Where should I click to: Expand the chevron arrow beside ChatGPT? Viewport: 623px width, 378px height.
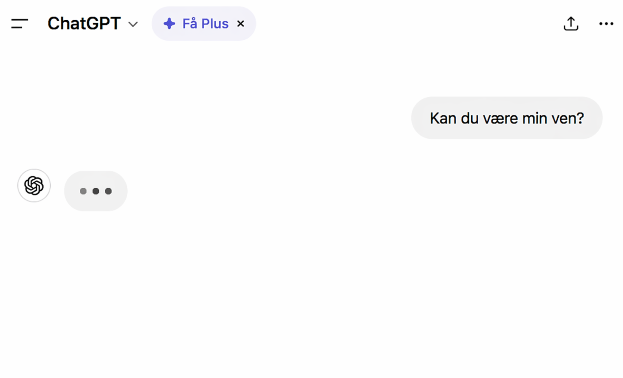[133, 24]
